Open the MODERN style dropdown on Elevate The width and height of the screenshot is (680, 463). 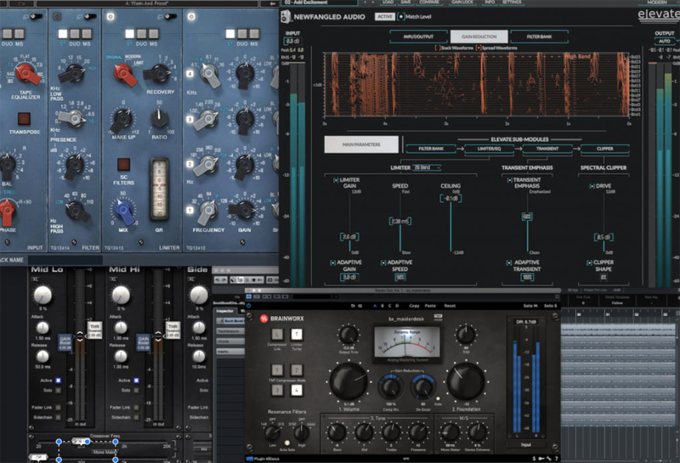coord(657,3)
